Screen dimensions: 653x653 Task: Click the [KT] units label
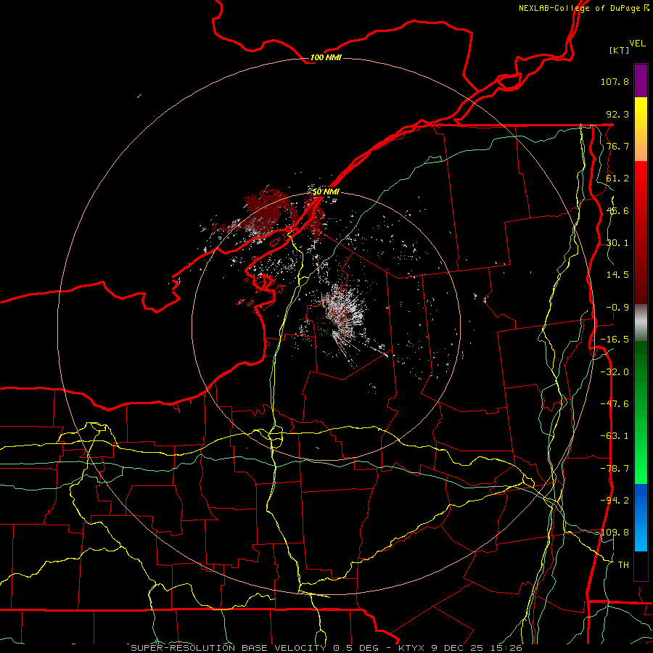[620, 50]
